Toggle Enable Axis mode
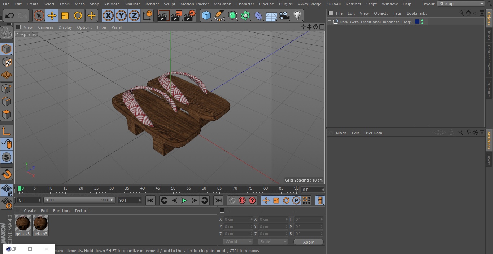 pyautogui.click(x=6, y=131)
